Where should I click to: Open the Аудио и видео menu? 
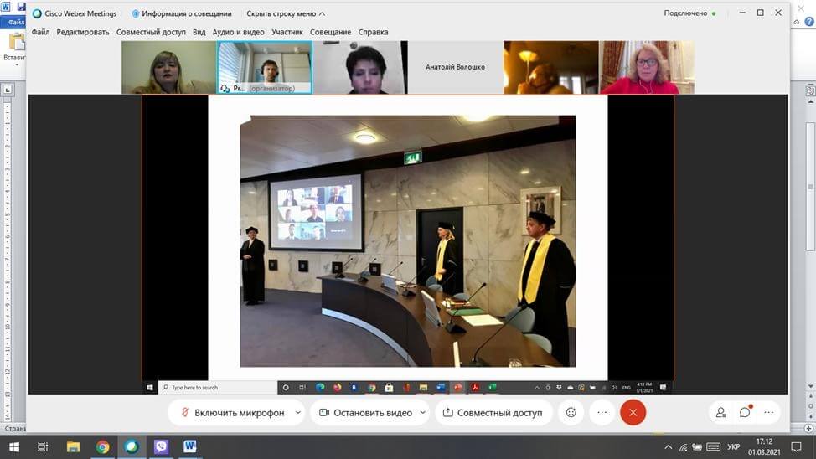(x=238, y=32)
